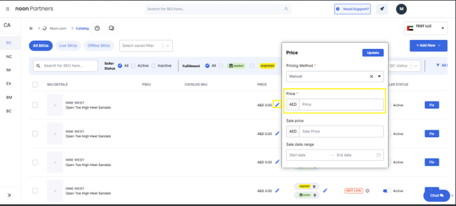Open the chat bubbles icon beside Catalog
The width and height of the screenshot is (456, 206).
point(111,28)
